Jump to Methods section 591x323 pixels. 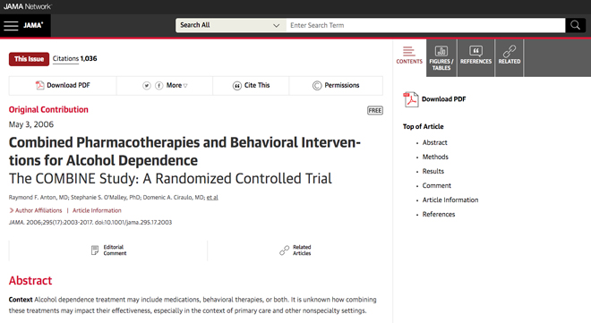coord(435,157)
